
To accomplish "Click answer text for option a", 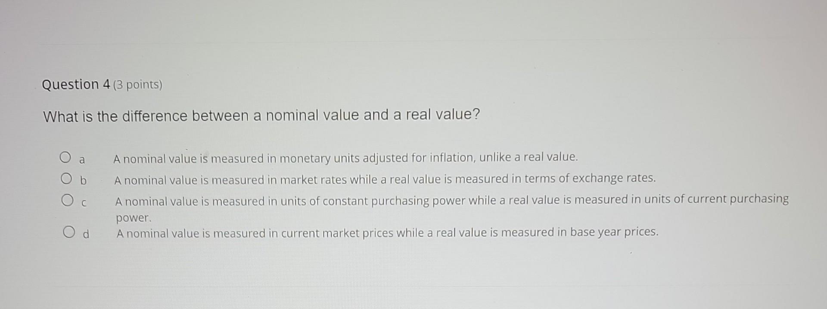I will tap(347, 158).
